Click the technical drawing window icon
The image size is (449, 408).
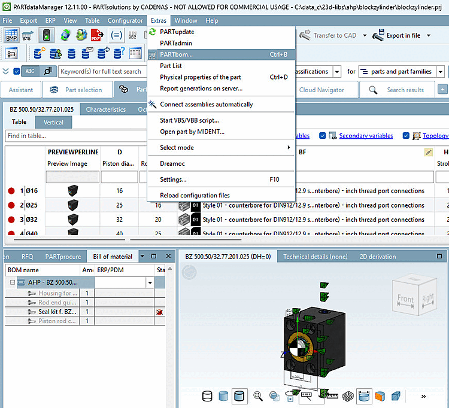pyautogui.click(x=11, y=53)
